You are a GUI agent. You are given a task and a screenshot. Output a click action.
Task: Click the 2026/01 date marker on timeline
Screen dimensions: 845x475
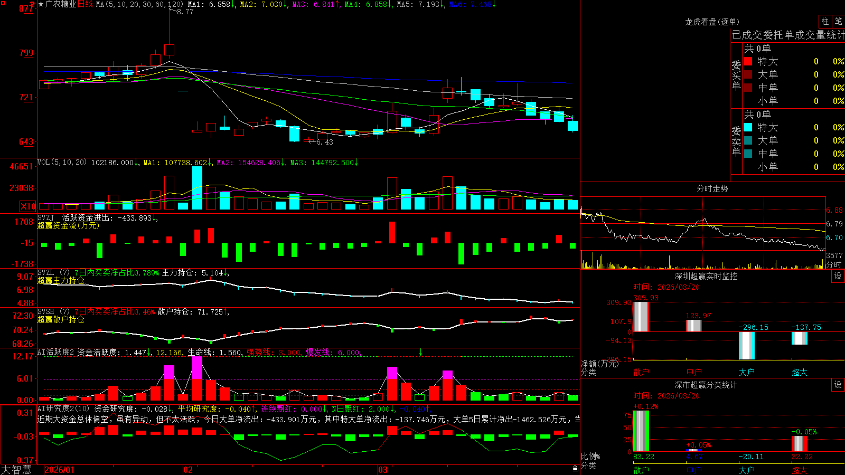60,470
